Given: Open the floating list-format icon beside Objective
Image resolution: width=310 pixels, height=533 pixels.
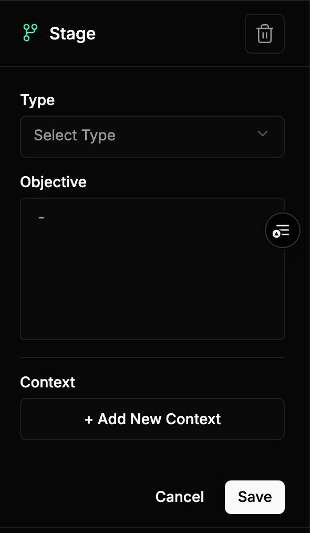Looking at the screenshot, I should (x=283, y=230).
